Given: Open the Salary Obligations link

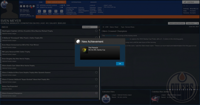Looking at the screenshot, I should pos(83,11).
